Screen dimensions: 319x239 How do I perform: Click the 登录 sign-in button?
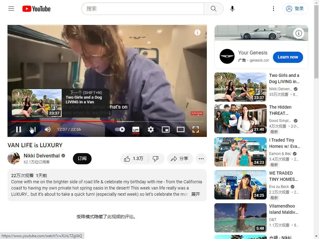coord(295,8)
